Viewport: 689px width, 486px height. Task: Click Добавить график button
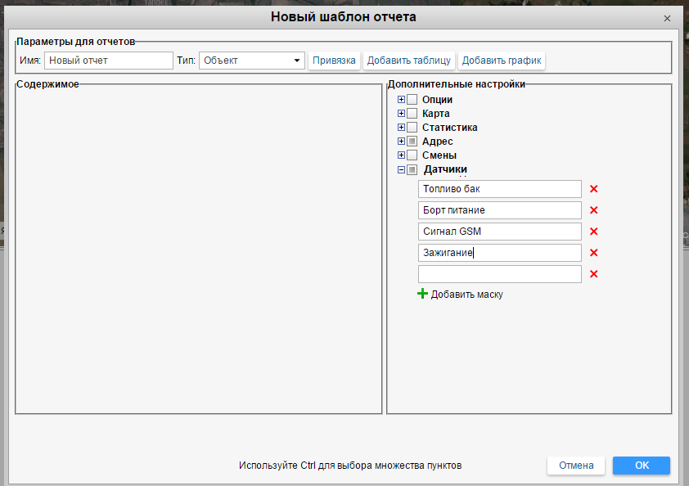pyautogui.click(x=501, y=61)
